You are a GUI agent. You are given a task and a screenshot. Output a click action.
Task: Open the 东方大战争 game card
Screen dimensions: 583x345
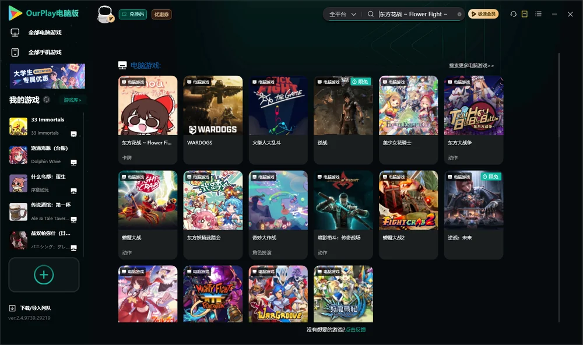point(473,119)
